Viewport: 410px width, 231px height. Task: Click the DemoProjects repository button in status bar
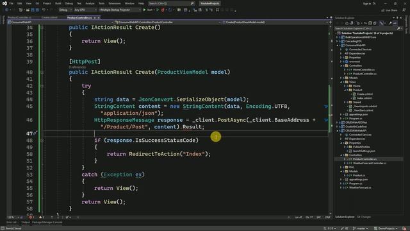(386, 228)
